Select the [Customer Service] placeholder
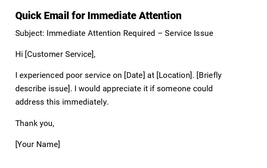Image resolution: width=267 pixels, height=168 pixels. [x=60, y=54]
